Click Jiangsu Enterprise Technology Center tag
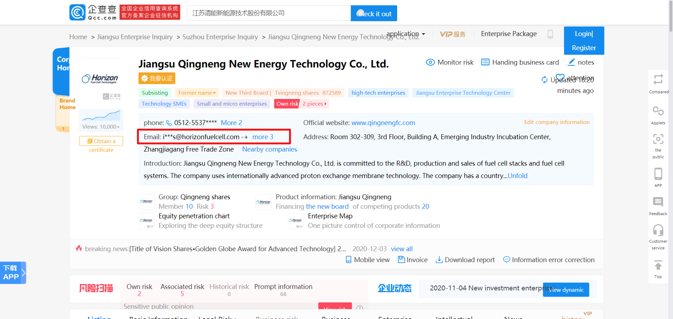Viewport: 673px width, 319px height. pos(463,93)
